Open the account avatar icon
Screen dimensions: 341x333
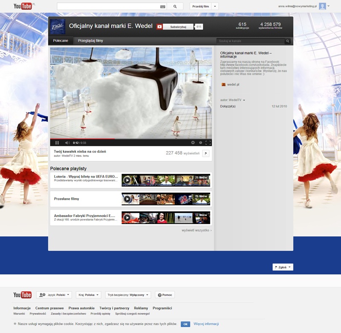pos(322,6)
